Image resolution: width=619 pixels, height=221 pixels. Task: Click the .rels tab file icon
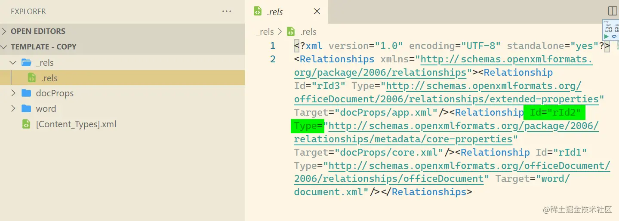(x=258, y=12)
